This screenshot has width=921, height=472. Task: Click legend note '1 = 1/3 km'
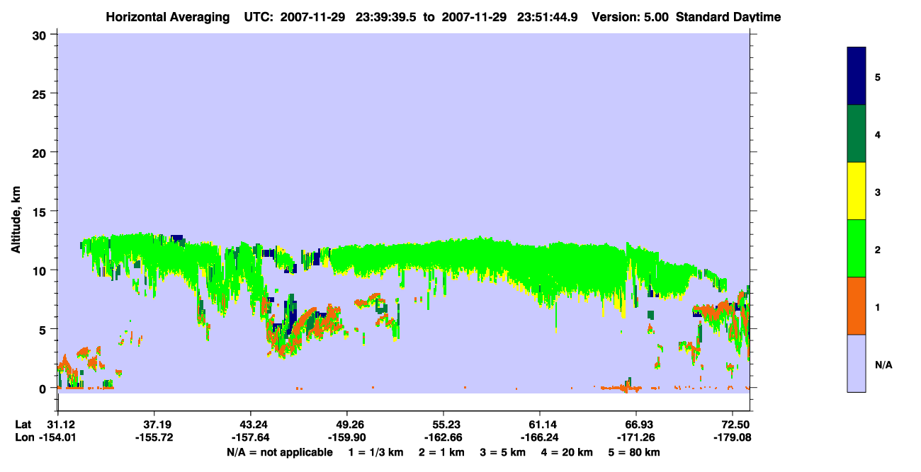pos(375,452)
